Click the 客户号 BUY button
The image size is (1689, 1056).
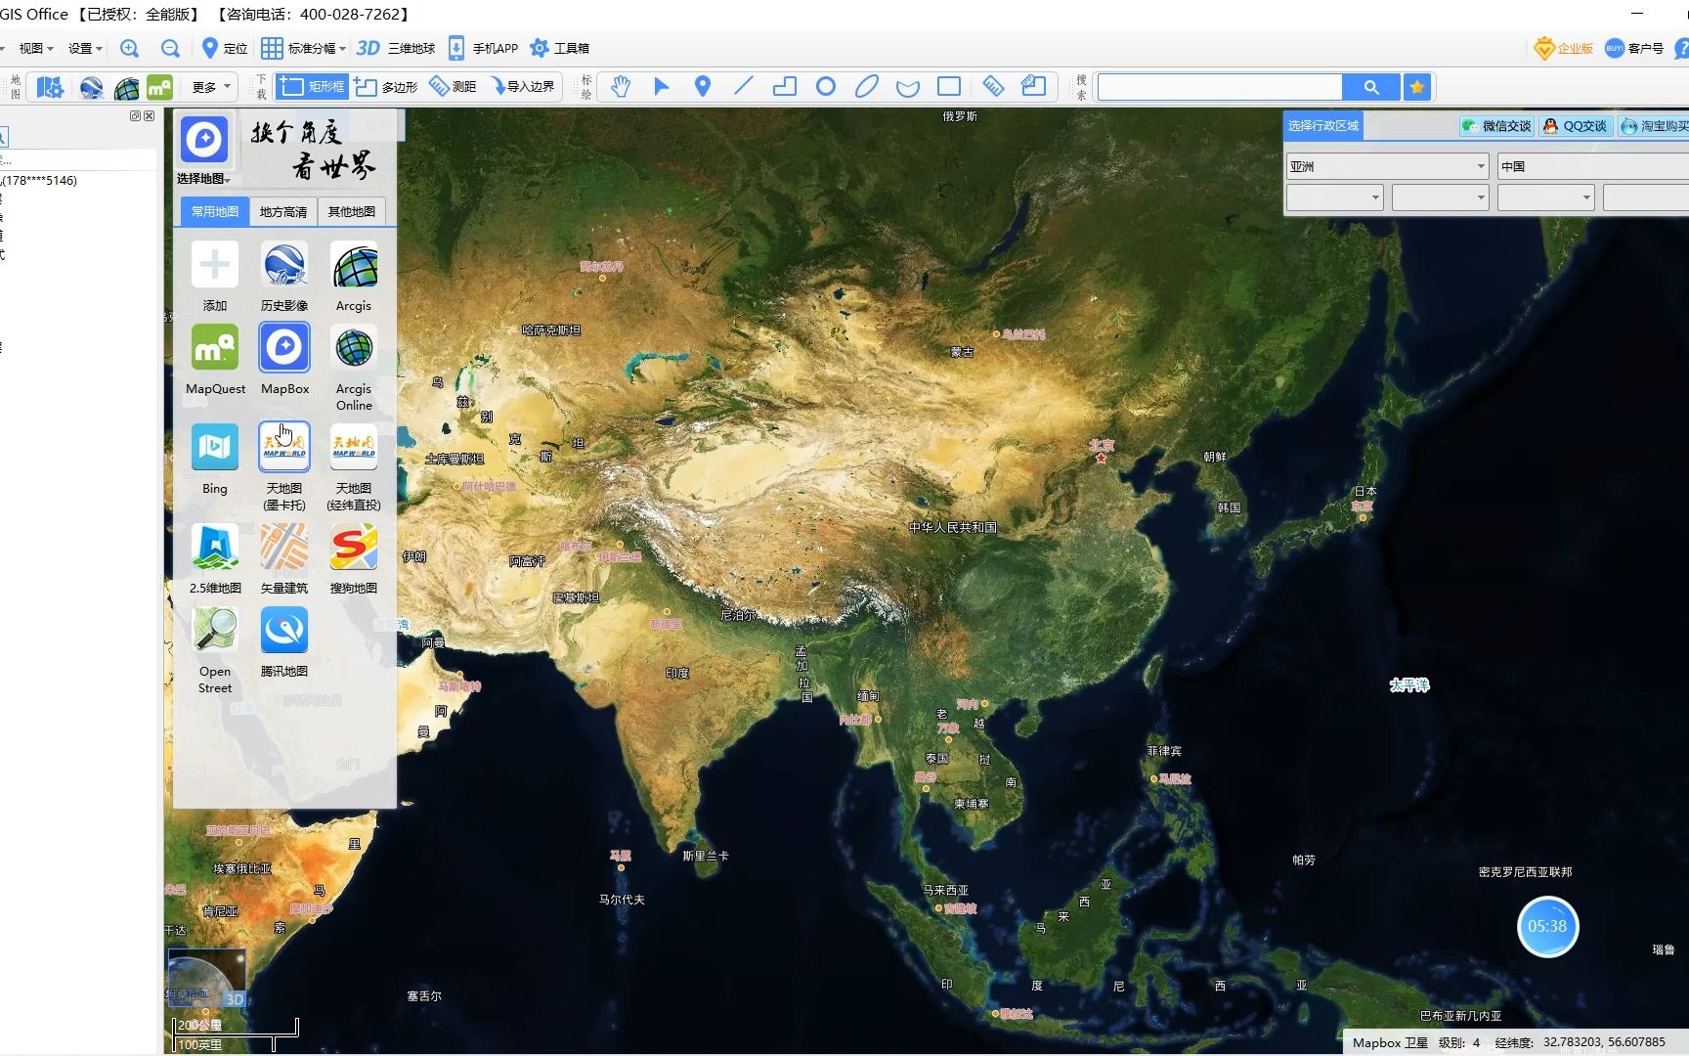pyautogui.click(x=1634, y=48)
